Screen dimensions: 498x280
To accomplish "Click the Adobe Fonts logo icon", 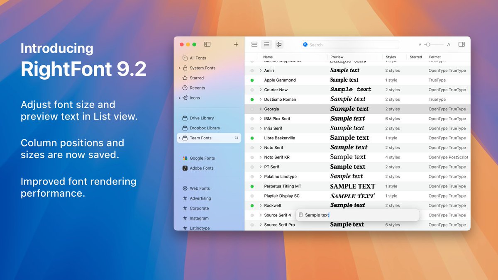I will click(185, 168).
